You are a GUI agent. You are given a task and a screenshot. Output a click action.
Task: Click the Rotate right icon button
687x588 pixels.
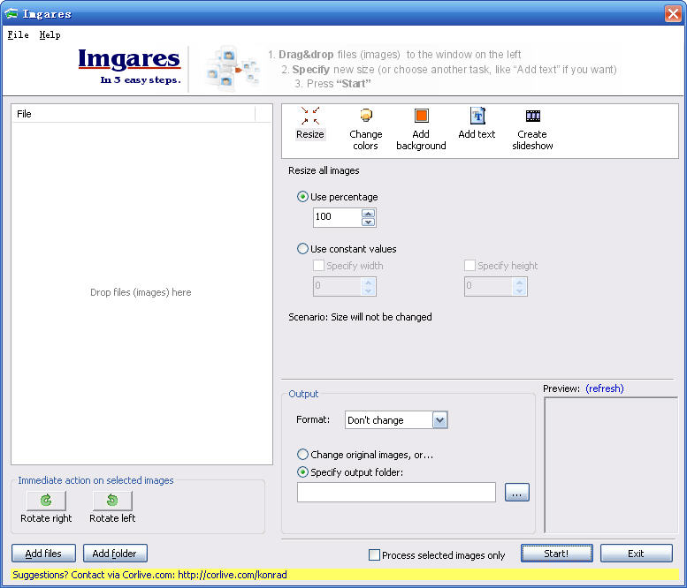click(46, 501)
